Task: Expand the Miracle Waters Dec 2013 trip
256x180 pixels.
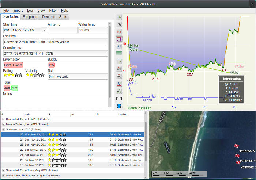Action: pyautogui.click(x=4, y=124)
